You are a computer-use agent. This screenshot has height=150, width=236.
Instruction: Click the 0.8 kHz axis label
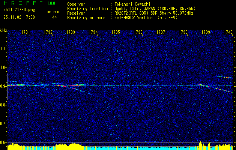(x=3, y=105)
